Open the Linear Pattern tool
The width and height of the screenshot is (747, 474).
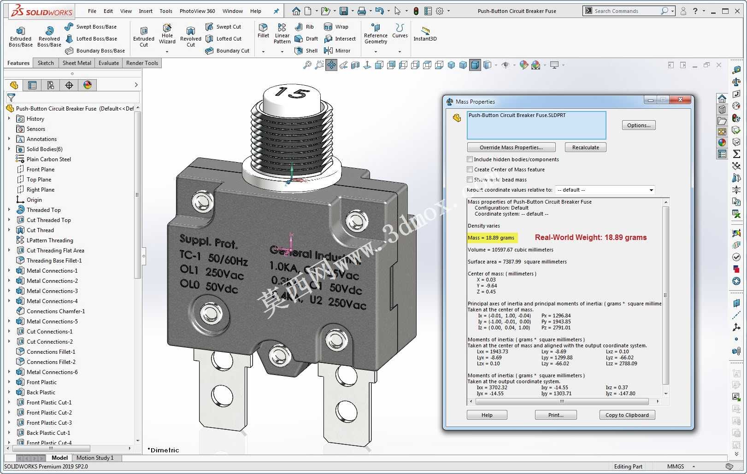click(282, 33)
